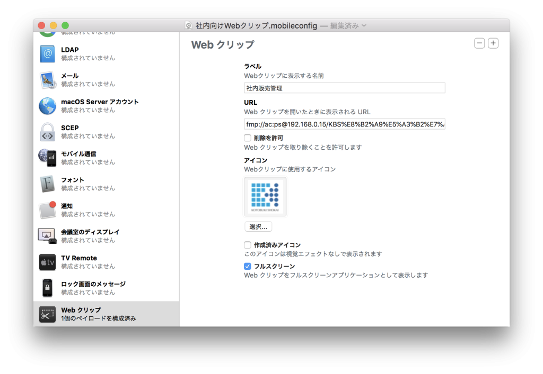The width and height of the screenshot is (543, 374).
Task: Click the window title 社内向けWebクリップ.mobileconfig
Action: click(256, 25)
